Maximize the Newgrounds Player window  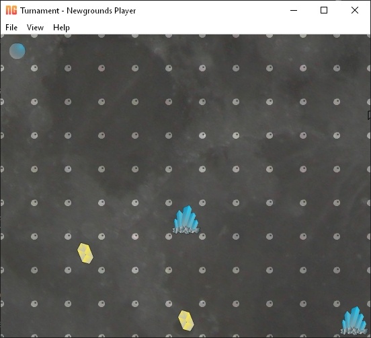tap(324, 10)
